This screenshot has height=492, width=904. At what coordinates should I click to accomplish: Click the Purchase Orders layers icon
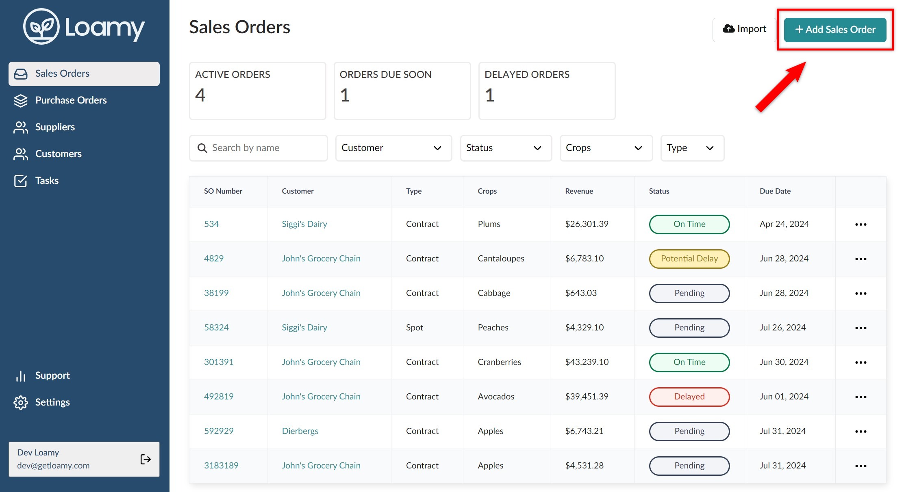[x=21, y=101]
